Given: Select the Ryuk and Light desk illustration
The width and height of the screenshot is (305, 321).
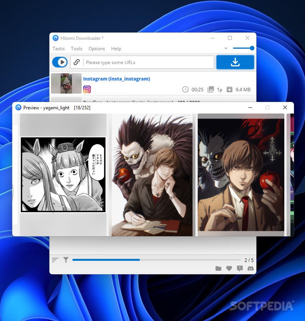Looking at the screenshot, I should [x=152, y=175].
